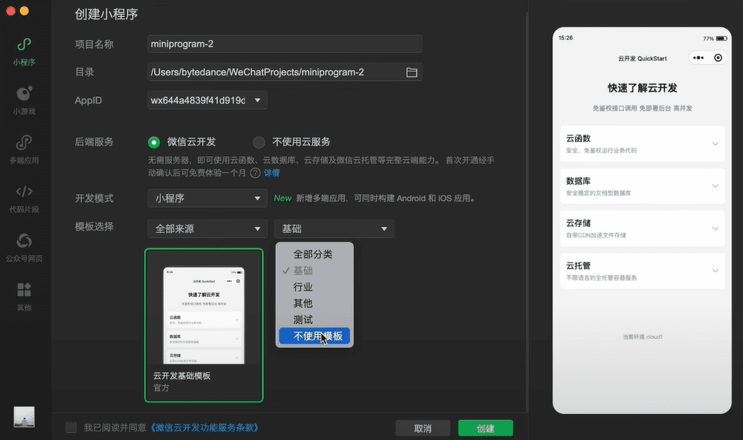The height and width of the screenshot is (440, 743).
Task: Expand the 云存储 preview row
Action: (x=642, y=228)
